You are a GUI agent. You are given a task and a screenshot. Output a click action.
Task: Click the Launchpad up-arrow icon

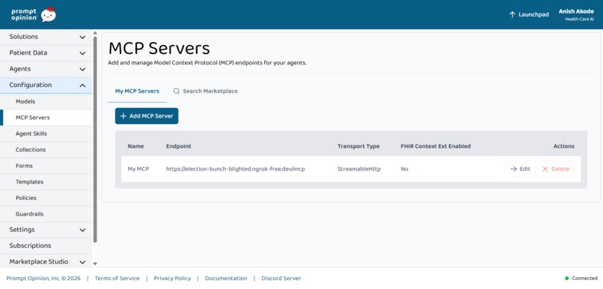512,15
